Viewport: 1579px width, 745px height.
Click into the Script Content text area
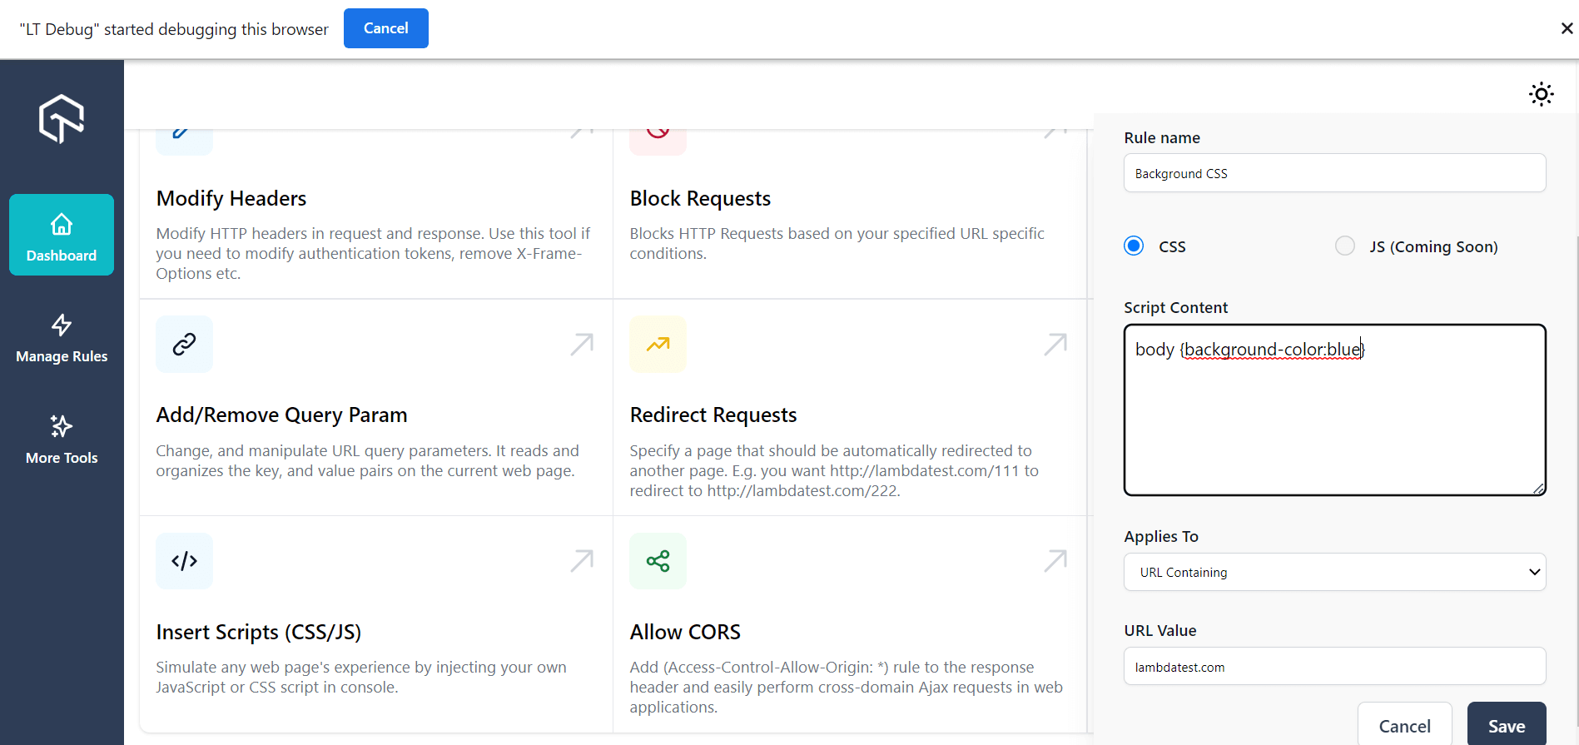click(1334, 425)
